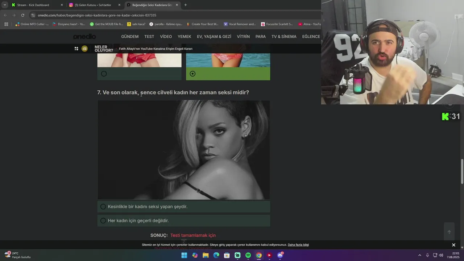
Task: Open parolla - Kelime oyunu bookmark
Action: pyautogui.click(x=166, y=24)
